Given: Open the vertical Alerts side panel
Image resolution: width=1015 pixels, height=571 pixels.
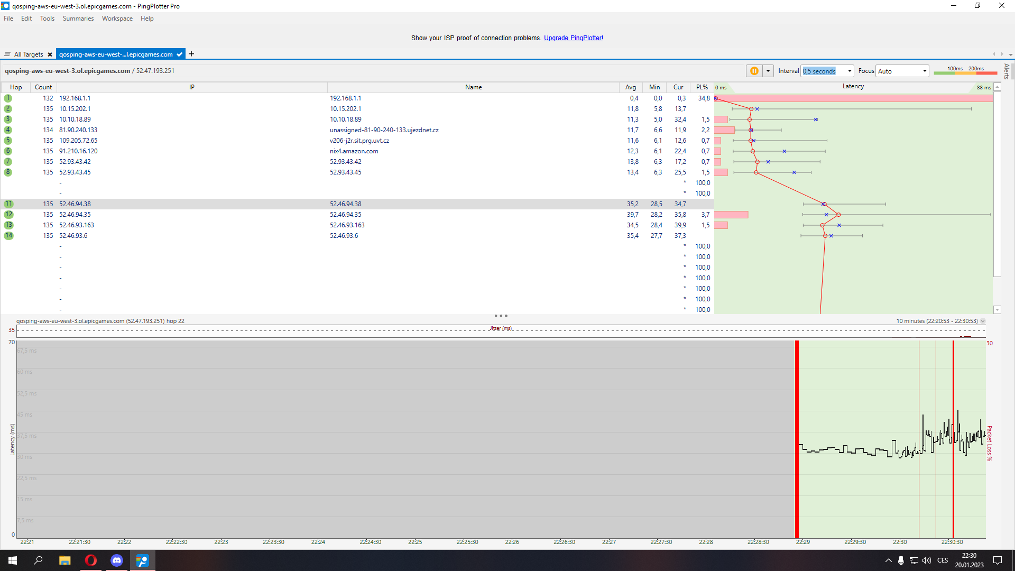Looking at the screenshot, I should (x=1007, y=71).
